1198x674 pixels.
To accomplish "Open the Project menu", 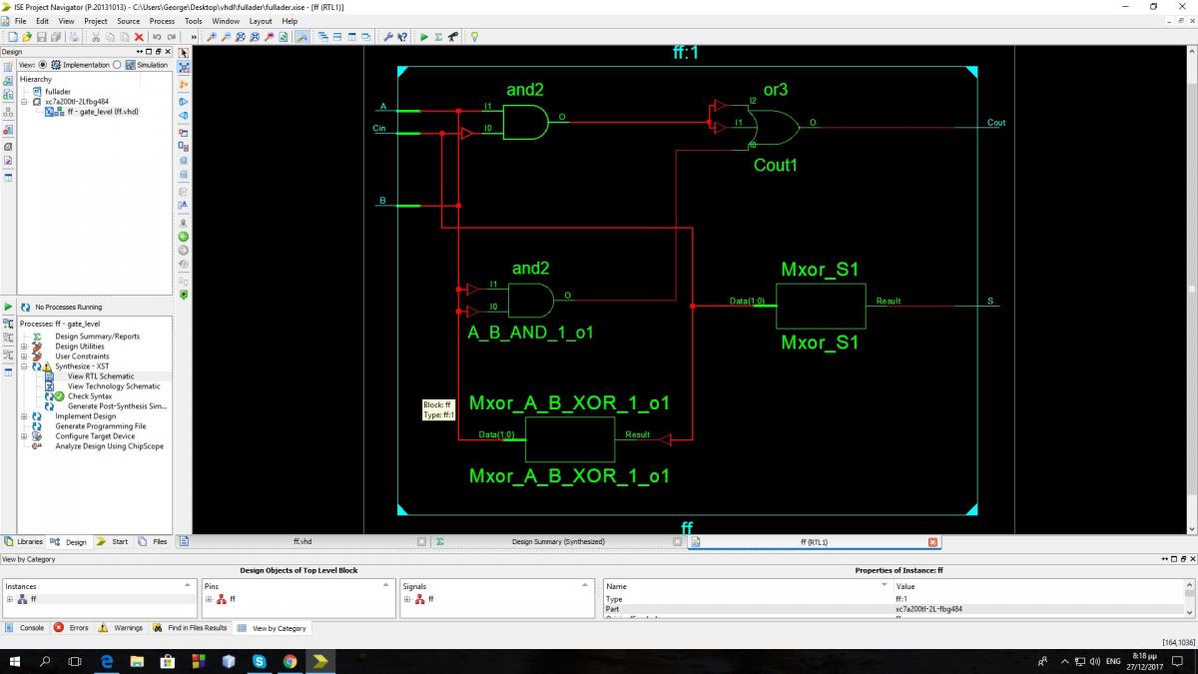I will 96,21.
